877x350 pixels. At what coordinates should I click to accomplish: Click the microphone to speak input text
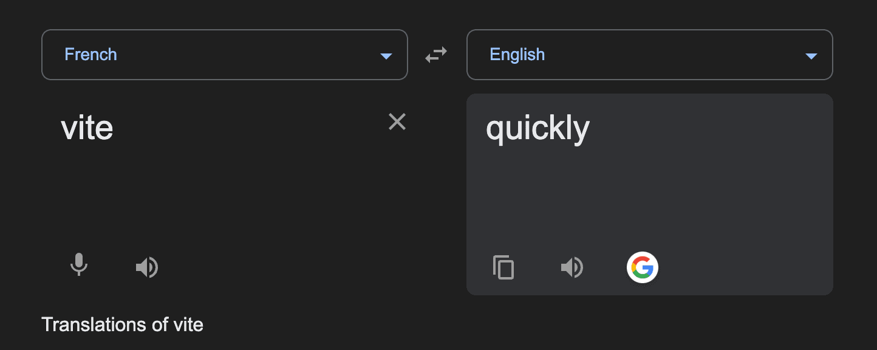point(79,267)
